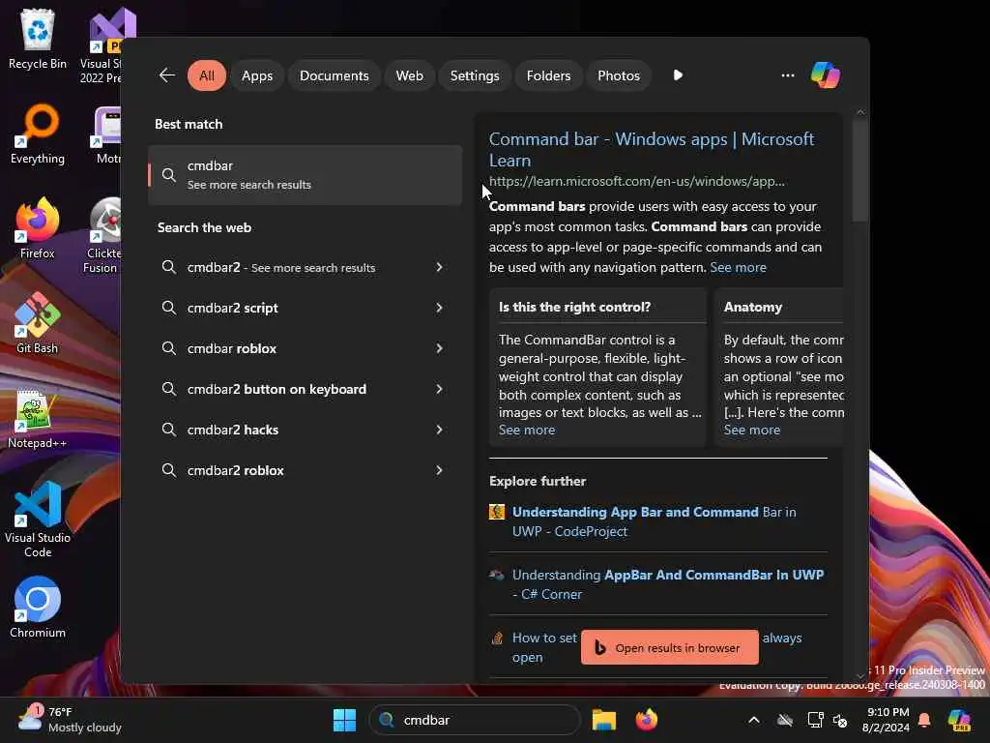The width and height of the screenshot is (990, 743).
Task: Expand the cmdbar2 hacks suggestion chevron
Action: coord(439,430)
